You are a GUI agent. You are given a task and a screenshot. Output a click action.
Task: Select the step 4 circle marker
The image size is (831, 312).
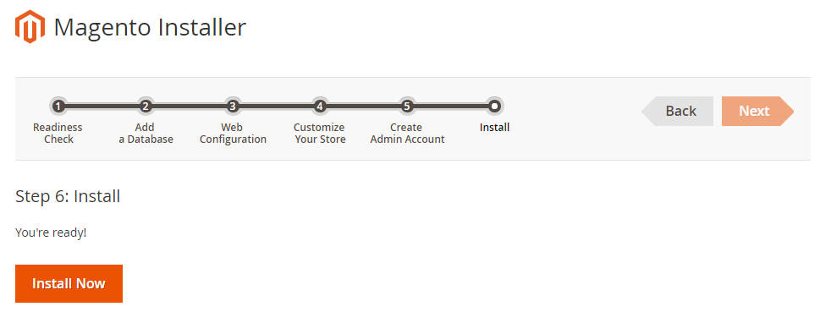point(319,106)
